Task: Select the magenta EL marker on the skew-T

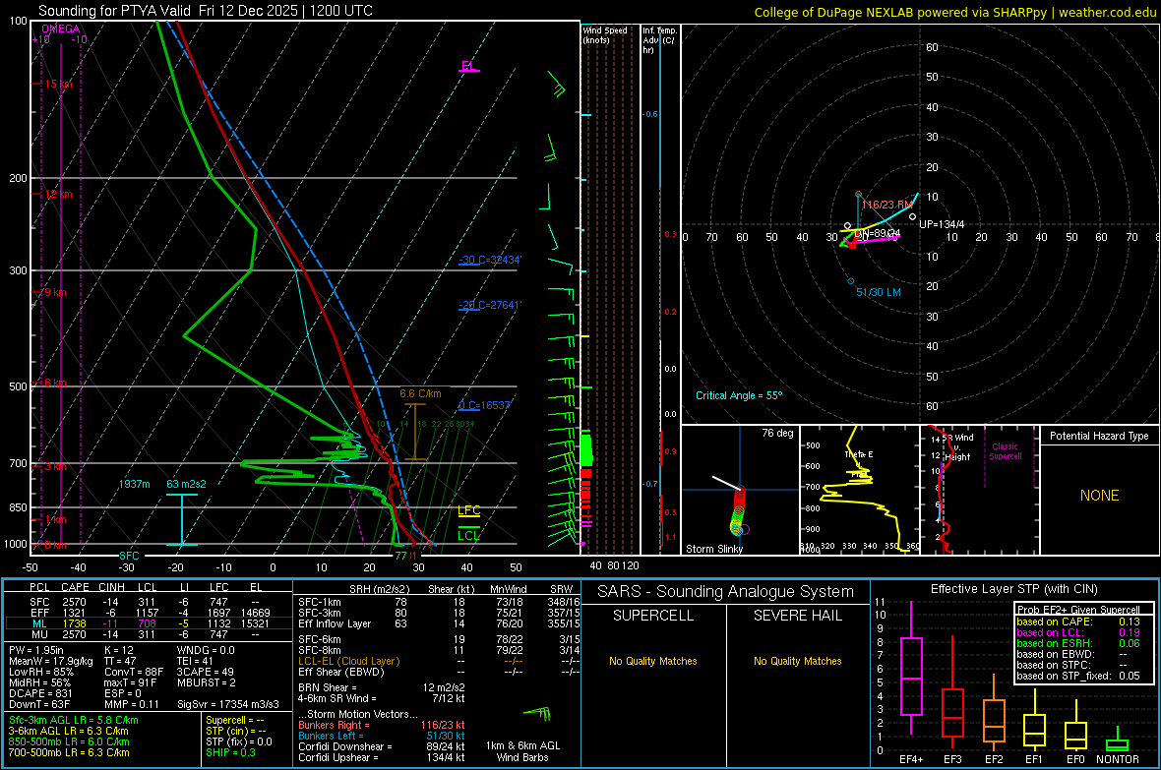Action: (468, 66)
